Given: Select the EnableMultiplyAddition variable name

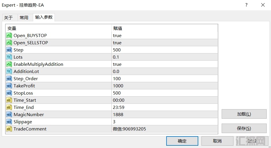Looking at the screenshot, I should pyautogui.click(x=38, y=64).
